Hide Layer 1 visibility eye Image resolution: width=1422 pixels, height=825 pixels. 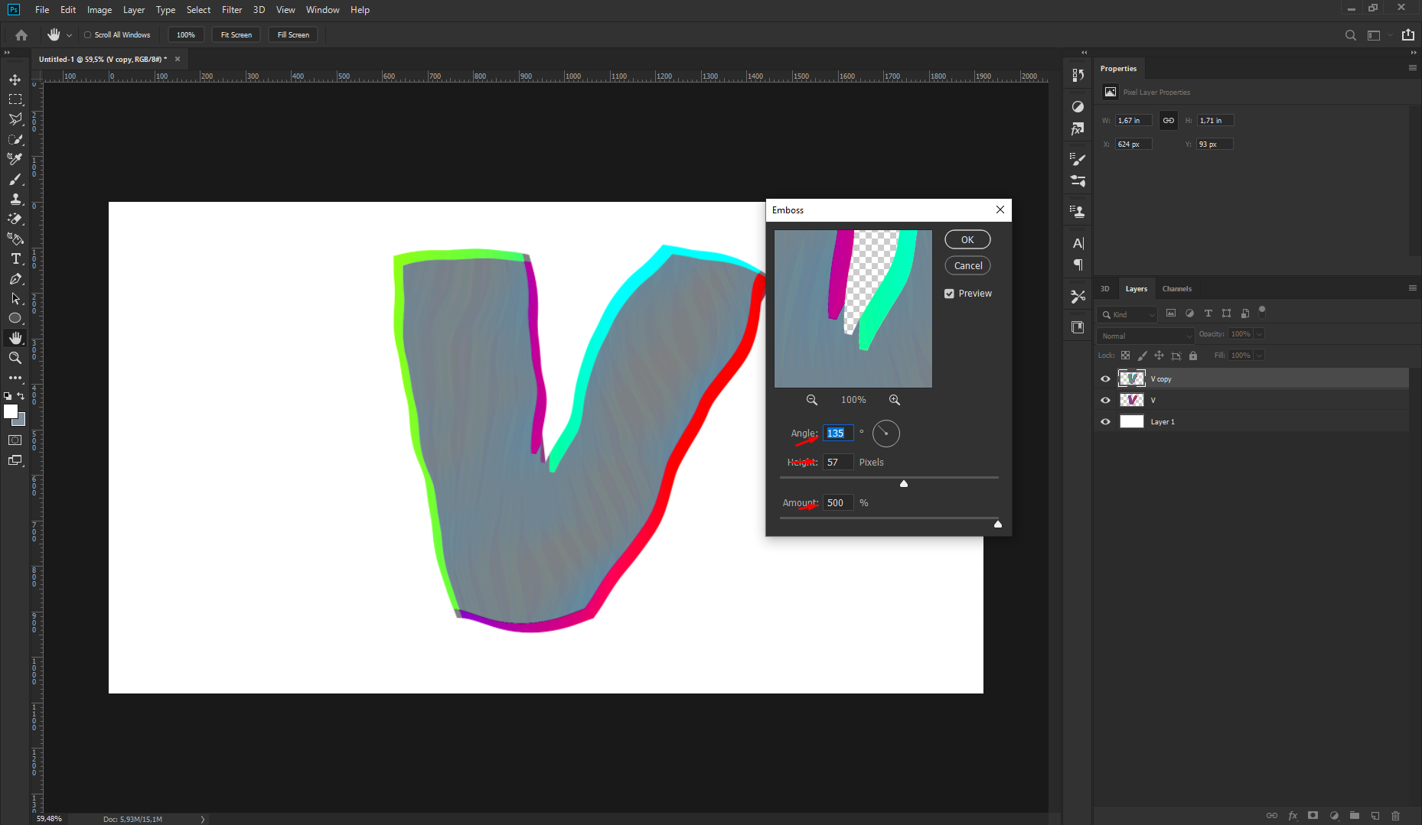[1105, 421]
